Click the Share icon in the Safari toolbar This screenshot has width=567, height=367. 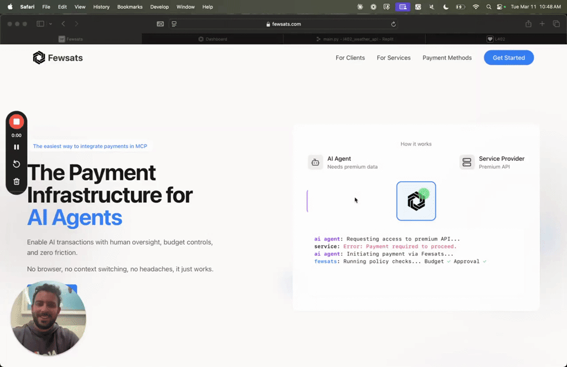click(x=528, y=24)
